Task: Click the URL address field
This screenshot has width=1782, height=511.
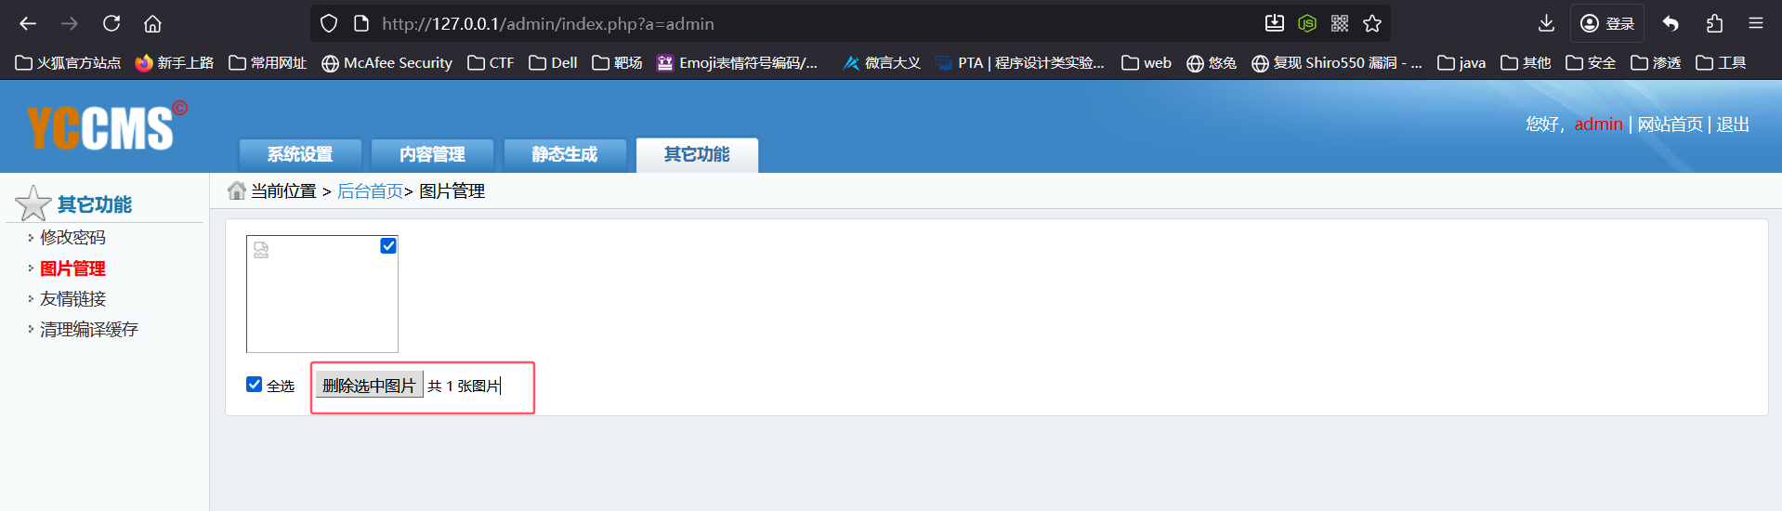Action: coord(790,23)
